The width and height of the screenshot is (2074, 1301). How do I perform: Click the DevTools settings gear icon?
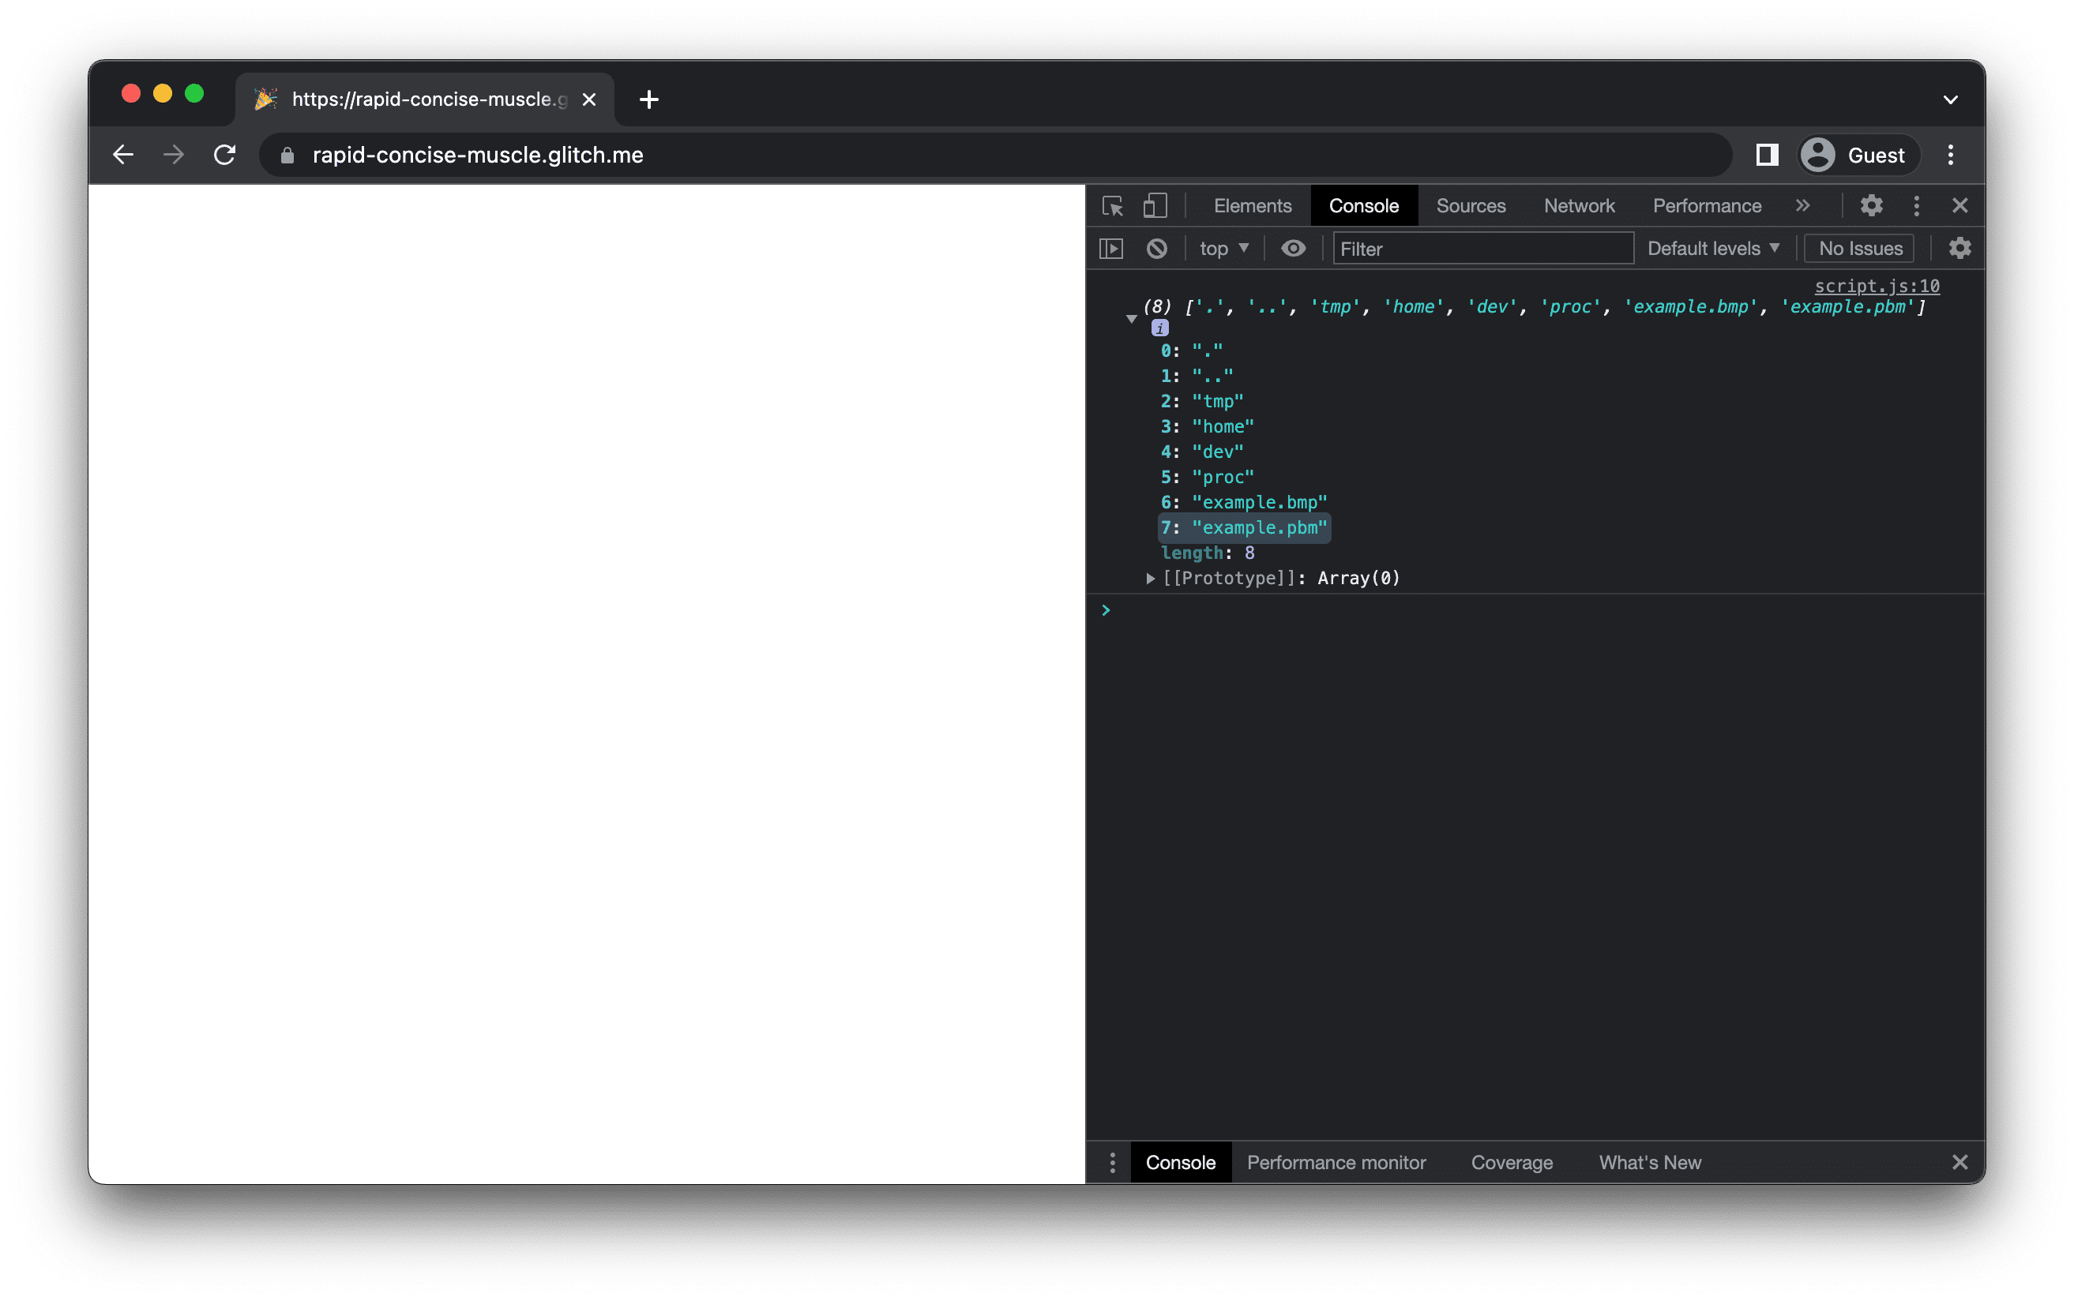(x=1872, y=204)
